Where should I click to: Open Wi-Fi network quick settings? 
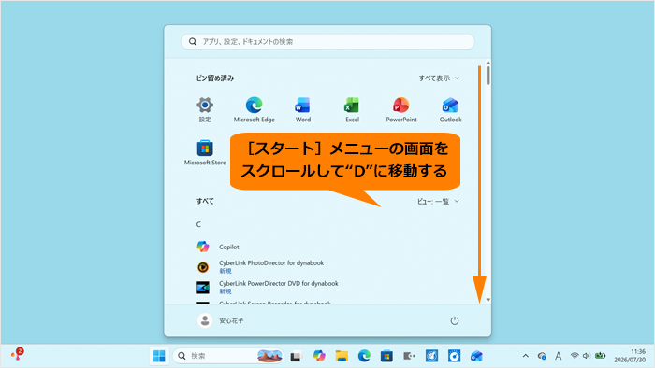pyautogui.click(x=575, y=356)
